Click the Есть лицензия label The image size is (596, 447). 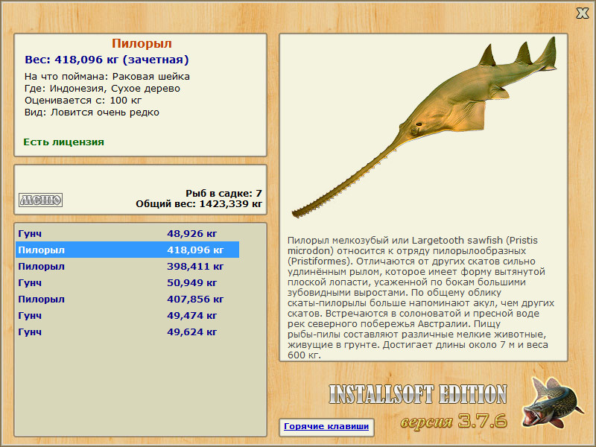(x=63, y=142)
